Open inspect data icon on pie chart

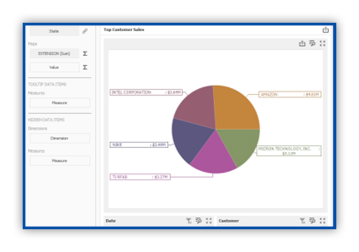pyautogui.click(x=312, y=44)
